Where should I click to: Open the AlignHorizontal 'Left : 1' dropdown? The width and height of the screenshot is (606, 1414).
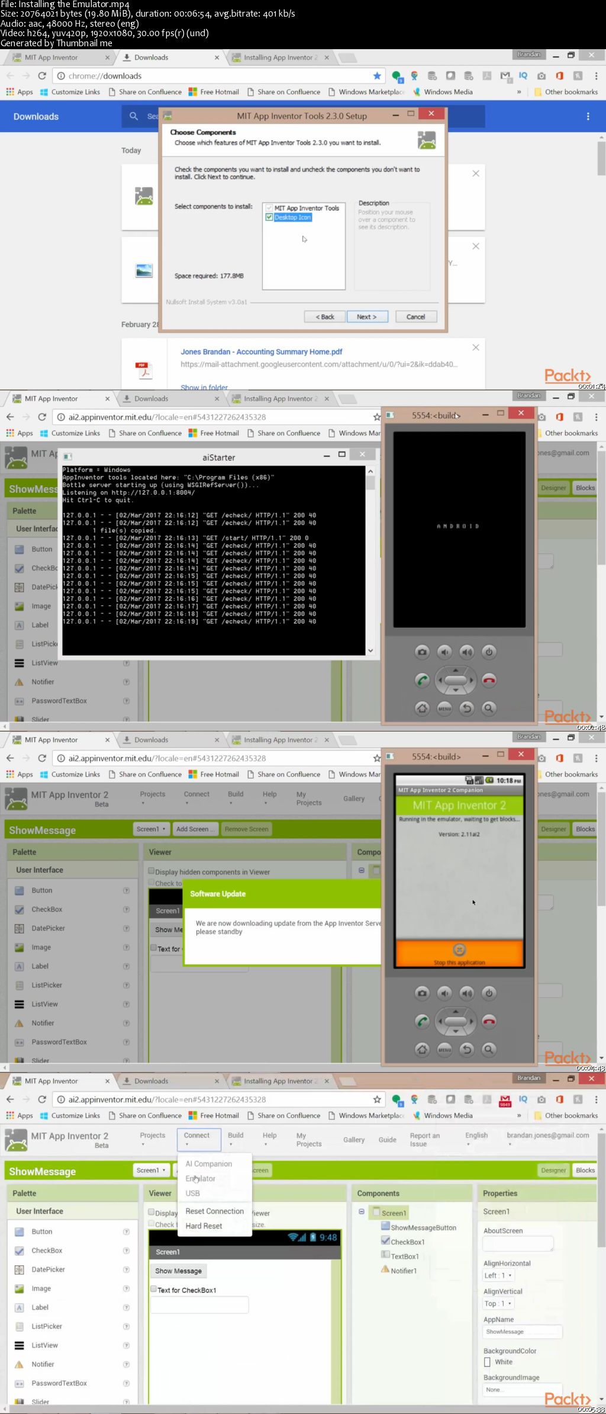click(498, 1275)
